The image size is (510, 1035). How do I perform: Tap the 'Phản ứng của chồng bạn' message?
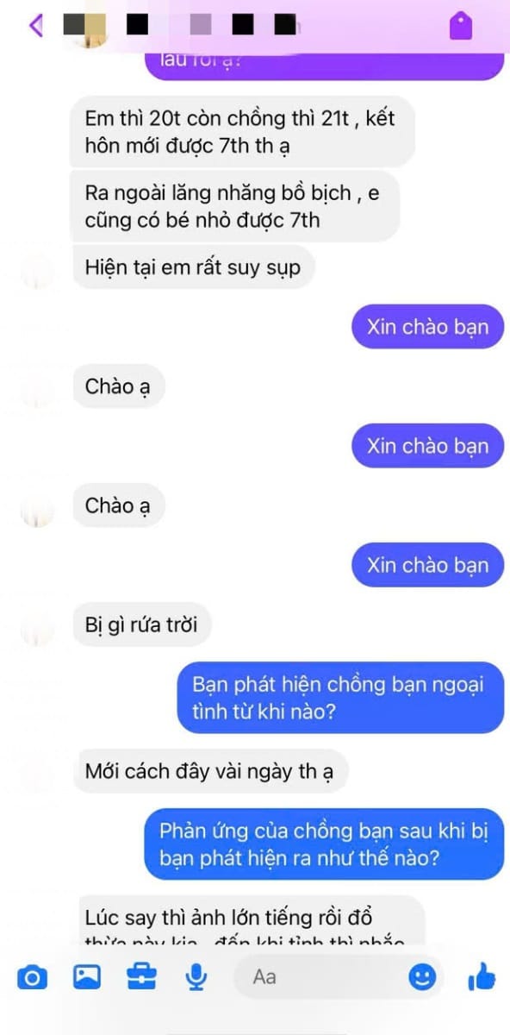[323, 845]
